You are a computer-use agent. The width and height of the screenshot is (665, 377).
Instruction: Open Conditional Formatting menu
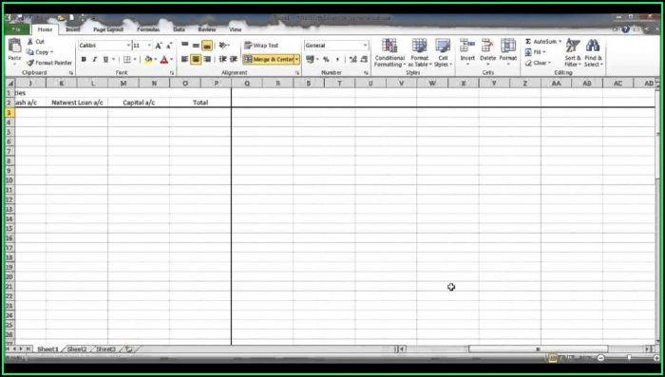[x=389, y=52]
